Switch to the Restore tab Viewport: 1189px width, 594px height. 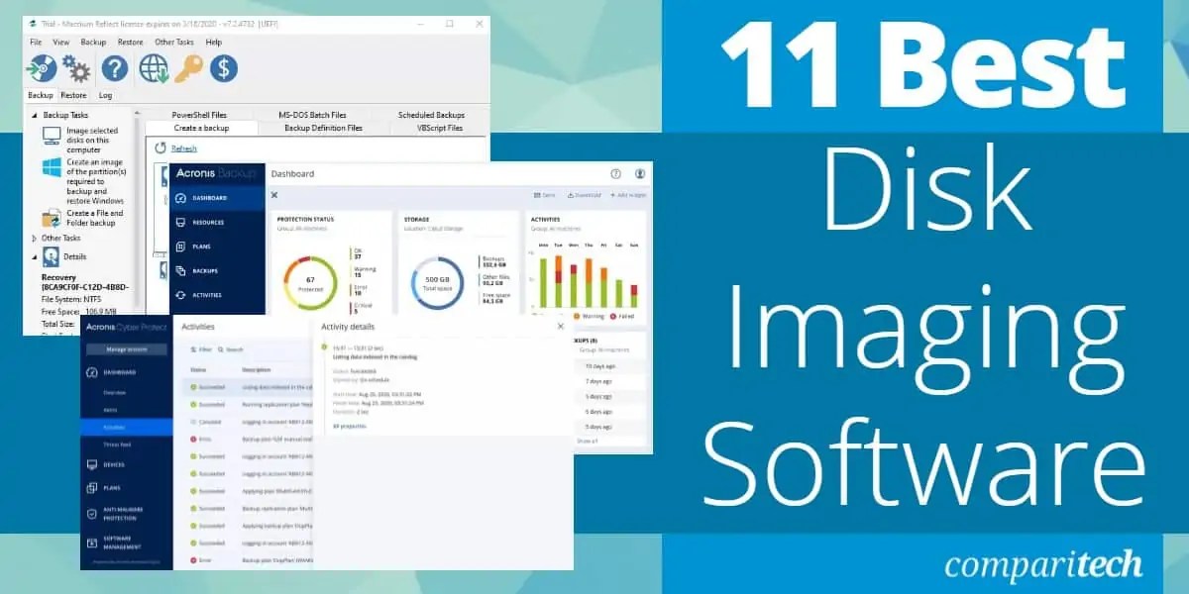[x=74, y=95]
